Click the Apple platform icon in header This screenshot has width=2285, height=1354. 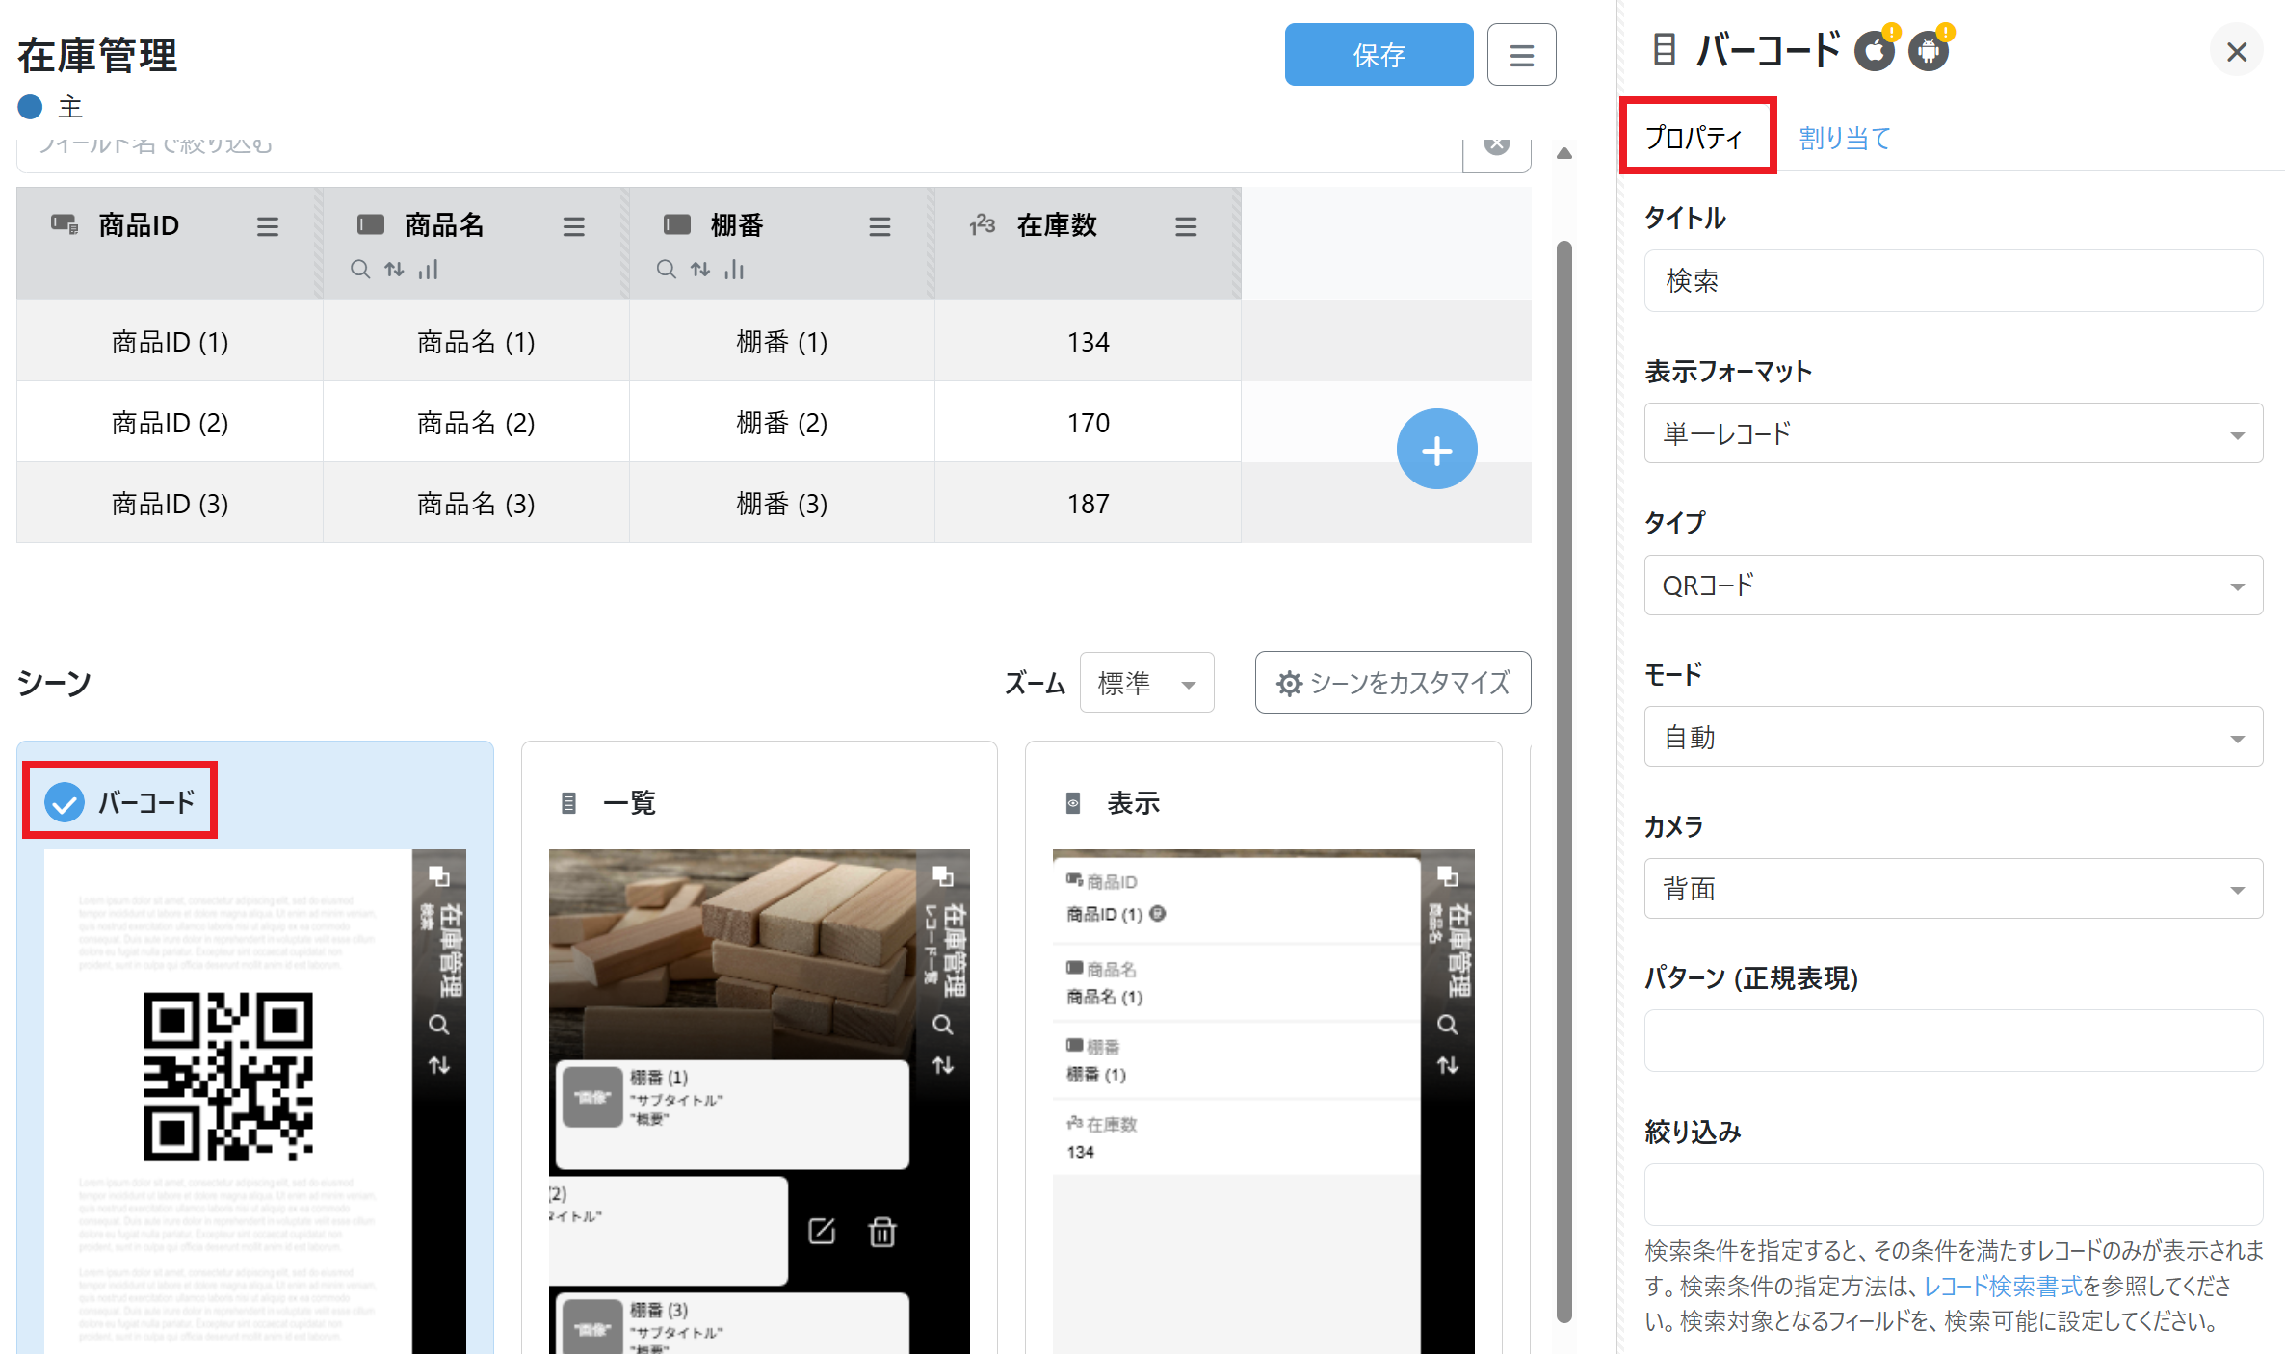coord(1874,51)
